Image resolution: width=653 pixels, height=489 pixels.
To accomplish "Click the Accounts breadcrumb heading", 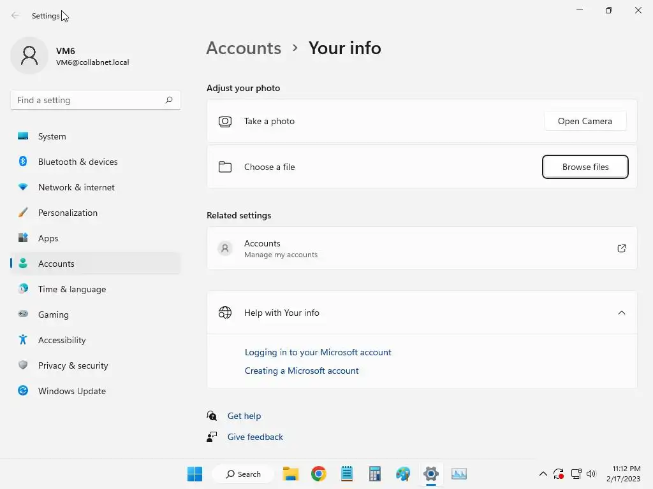I will click(x=244, y=48).
